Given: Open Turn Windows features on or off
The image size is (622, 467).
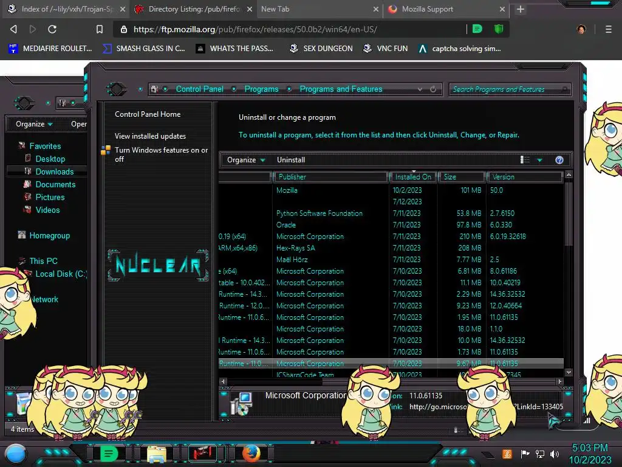Looking at the screenshot, I should tap(161, 154).
